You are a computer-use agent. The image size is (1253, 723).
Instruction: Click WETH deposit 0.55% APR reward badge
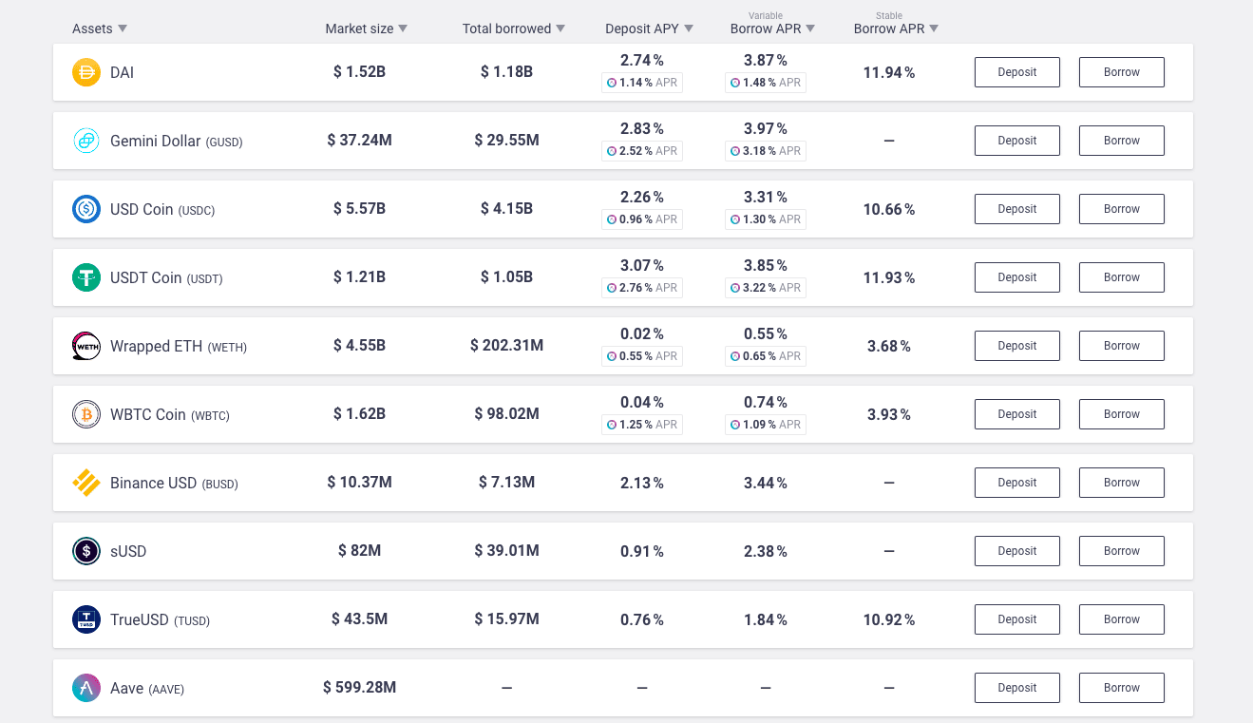[642, 356]
